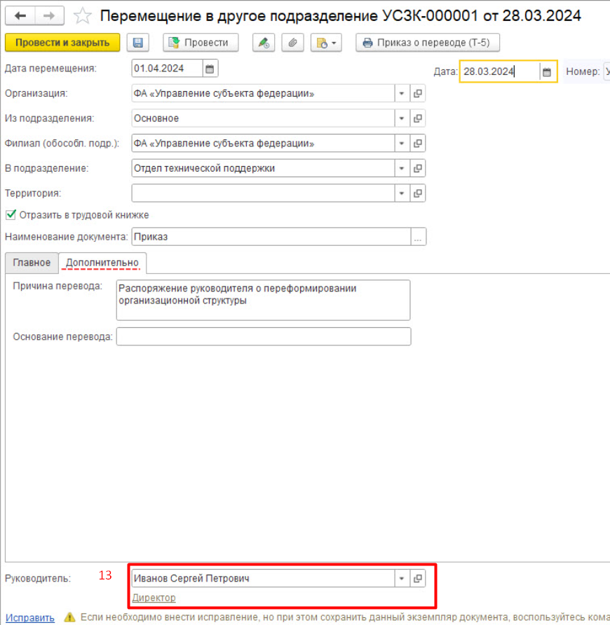Edit the Дата перемещения field
The width and height of the screenshot is (610, 625).
[x=167, y=69]
